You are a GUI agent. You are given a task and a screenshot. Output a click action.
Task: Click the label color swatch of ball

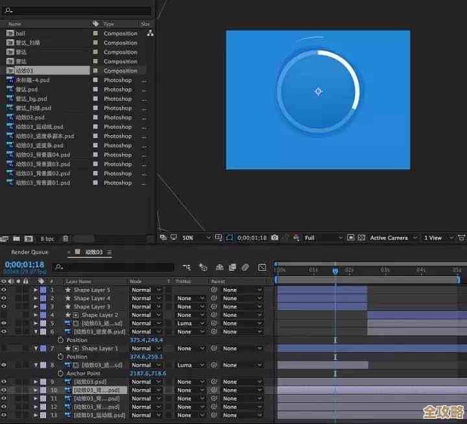(95, 33)
